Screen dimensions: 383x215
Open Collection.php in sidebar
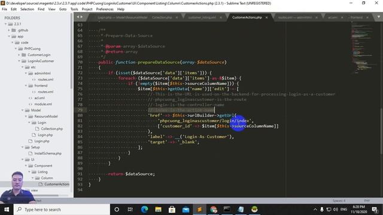pyautogui.click(x=52, y=129)
